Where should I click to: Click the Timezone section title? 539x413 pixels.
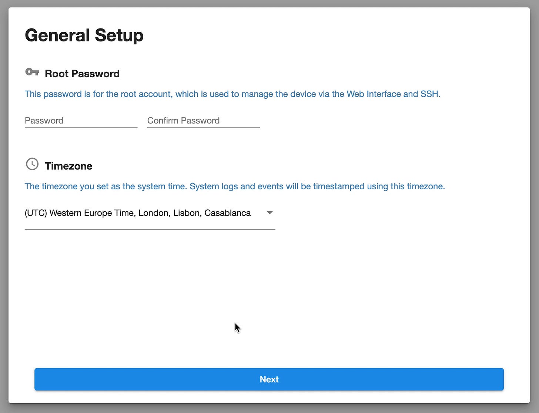(68, 166)
